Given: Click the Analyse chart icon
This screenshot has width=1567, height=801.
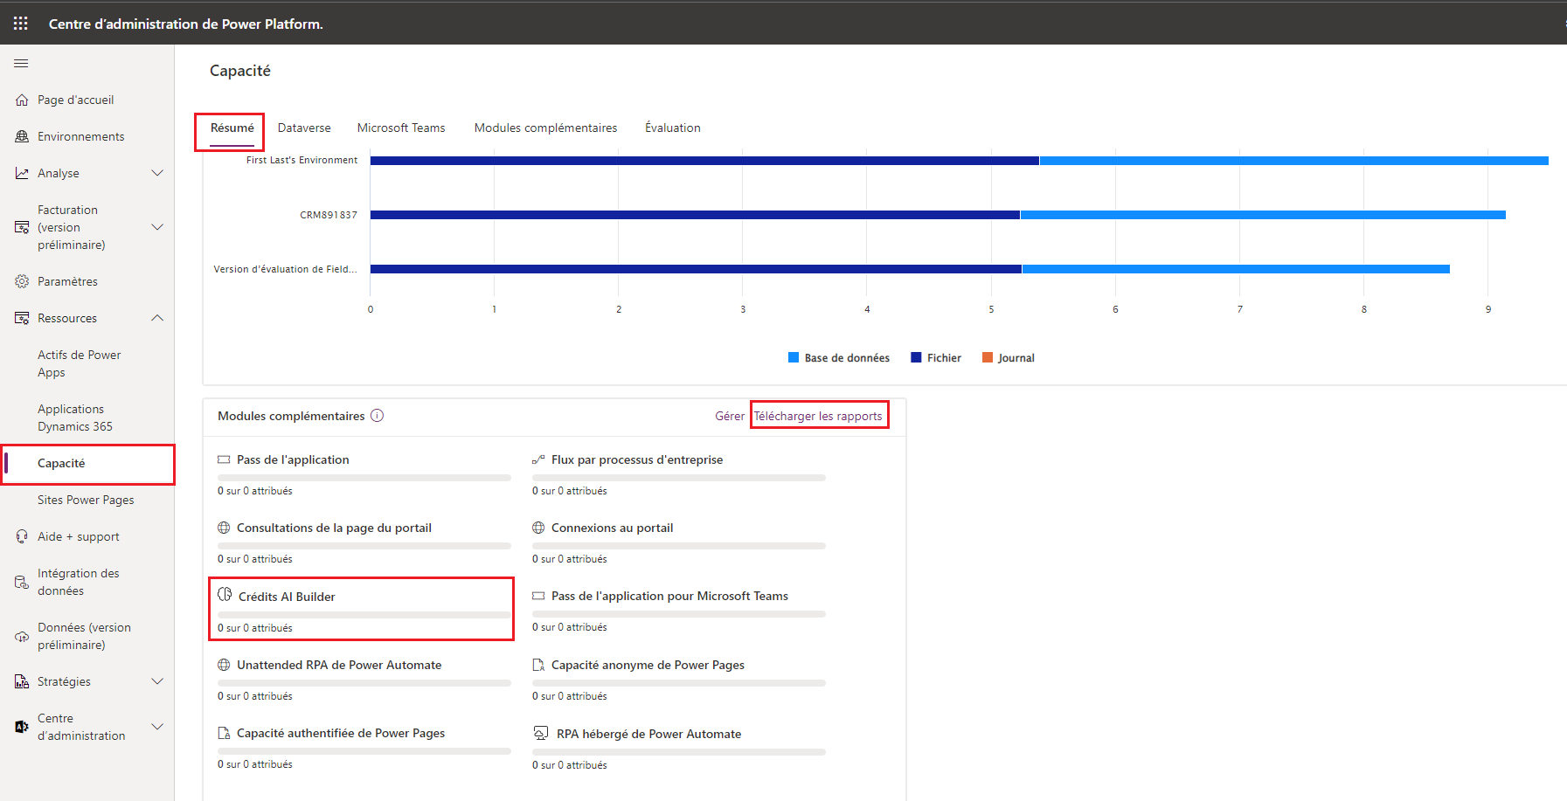Looking at the screenshot, I should coord(22,174).
